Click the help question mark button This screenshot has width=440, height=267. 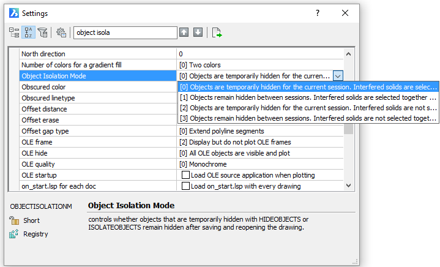318,13
